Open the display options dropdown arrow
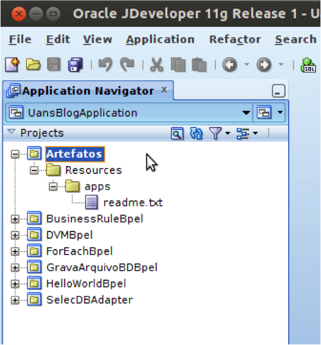321x345 pixels. [255, 133]
